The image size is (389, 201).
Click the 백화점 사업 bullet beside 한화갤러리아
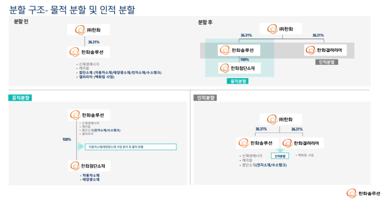pyautogui.click(x=305, y=155)
